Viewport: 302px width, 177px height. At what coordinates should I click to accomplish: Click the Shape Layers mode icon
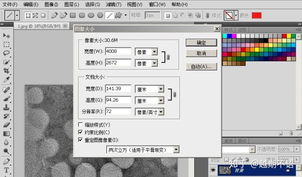point(28,16)
